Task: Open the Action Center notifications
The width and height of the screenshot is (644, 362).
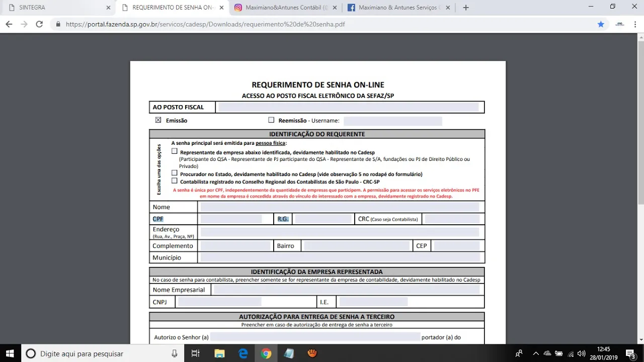Action: click(x=631, y=353)
